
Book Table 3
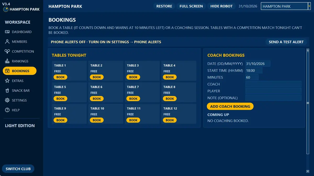pyautogui.click(x=133, y=77)
